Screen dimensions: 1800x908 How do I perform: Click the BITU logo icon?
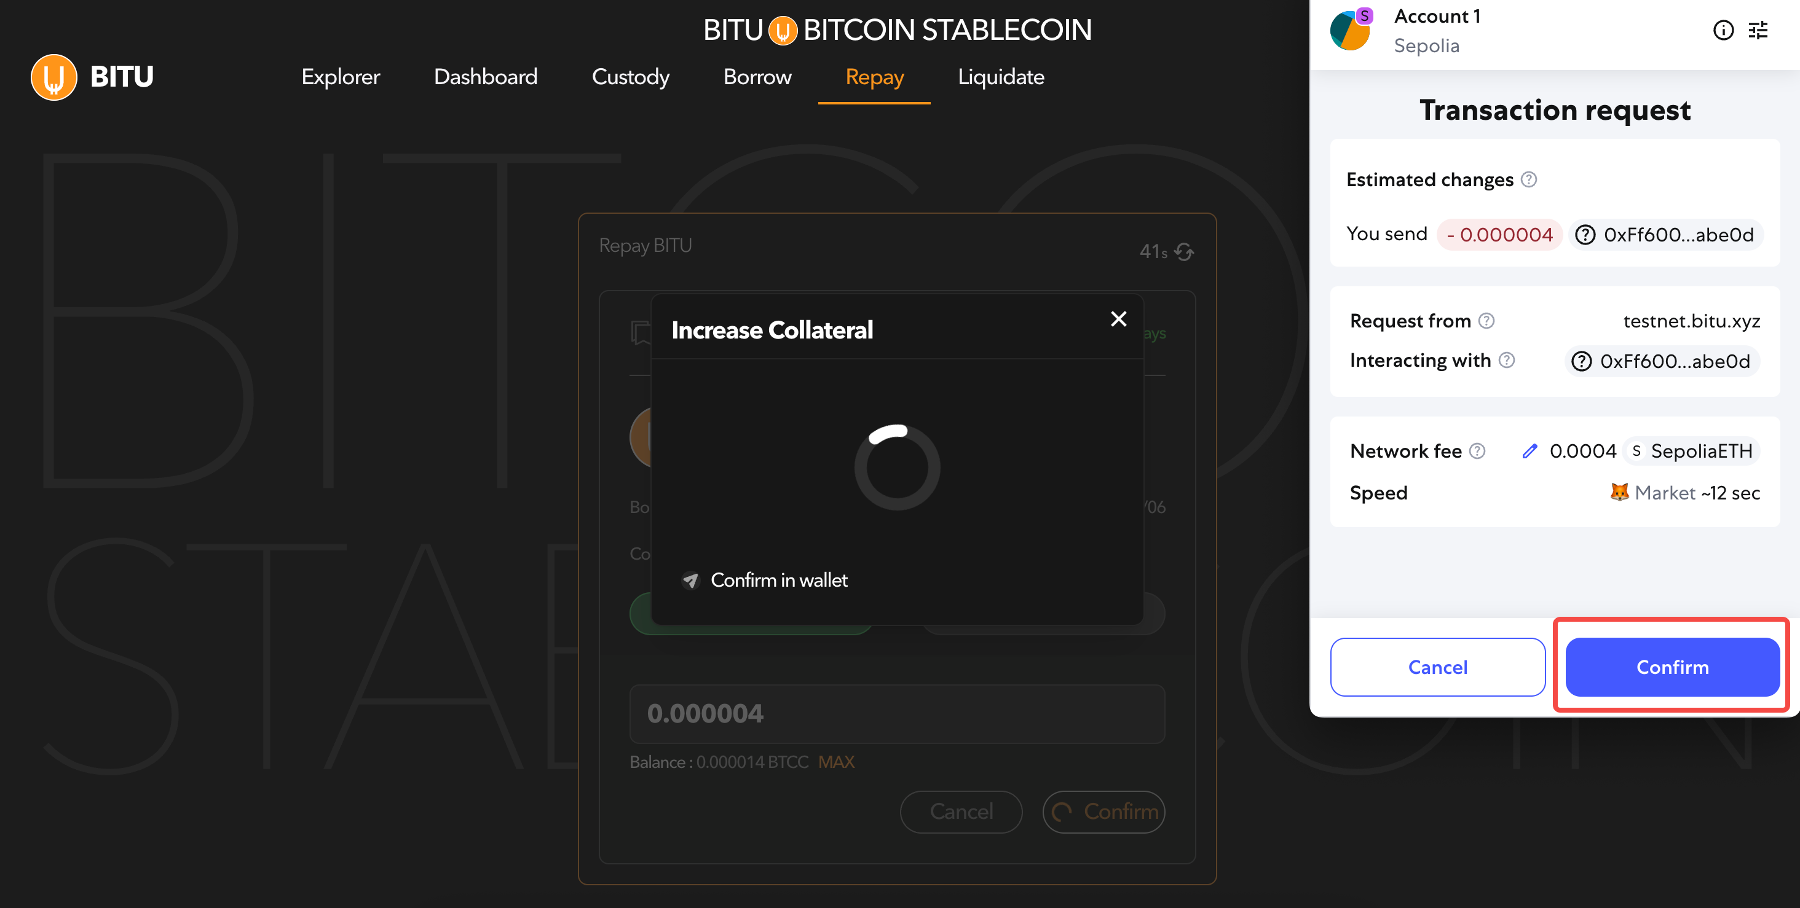coord(53,77)
